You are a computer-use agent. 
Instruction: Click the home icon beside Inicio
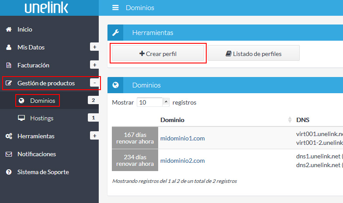coord(8,29)
